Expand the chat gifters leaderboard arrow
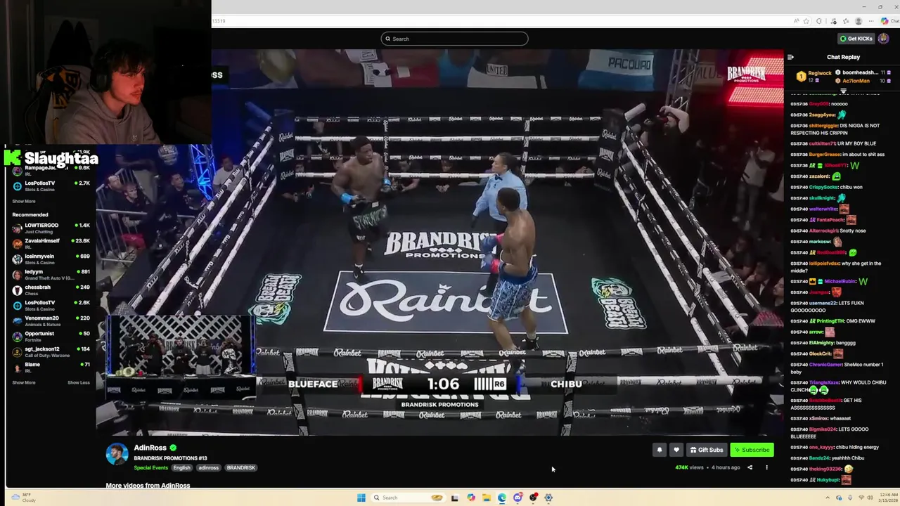This screenshot has width=900, height=506. (844, 91)
